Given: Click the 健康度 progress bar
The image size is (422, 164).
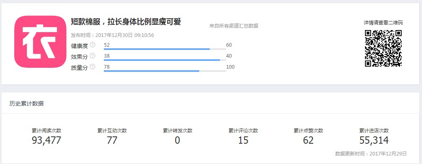Looking at the screenshot, I should (165, 49).
